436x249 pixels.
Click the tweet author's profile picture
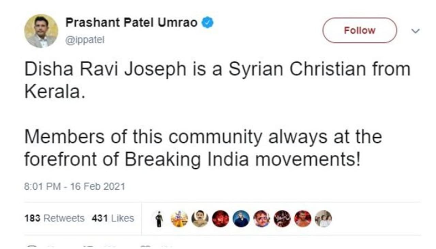coord(41,31)
